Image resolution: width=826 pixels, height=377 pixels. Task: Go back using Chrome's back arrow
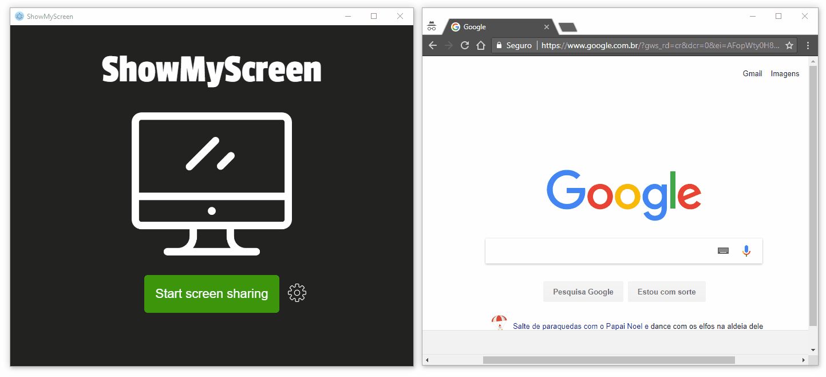click(433, 45)
